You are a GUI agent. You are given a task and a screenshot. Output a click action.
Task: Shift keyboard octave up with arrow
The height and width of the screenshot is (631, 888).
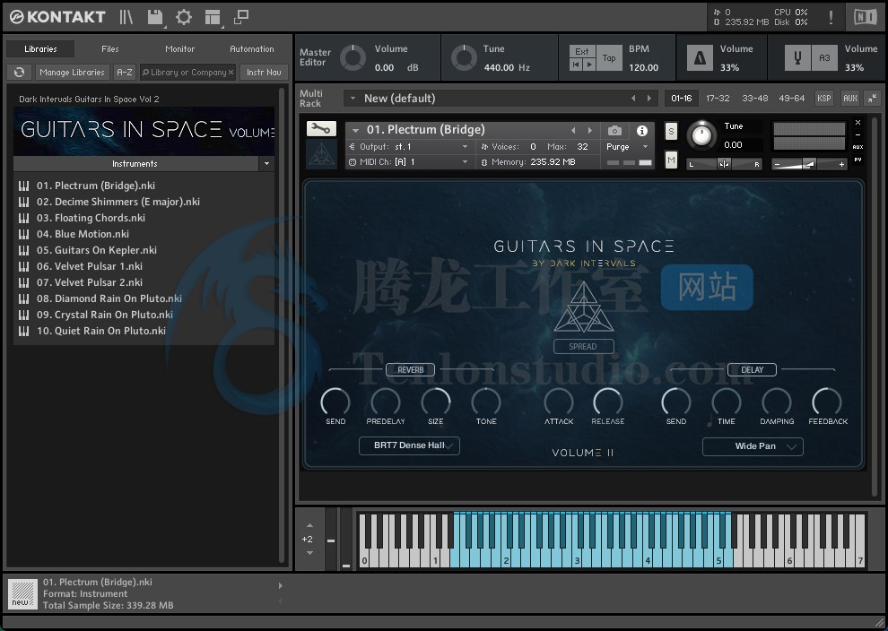[309, 526]
